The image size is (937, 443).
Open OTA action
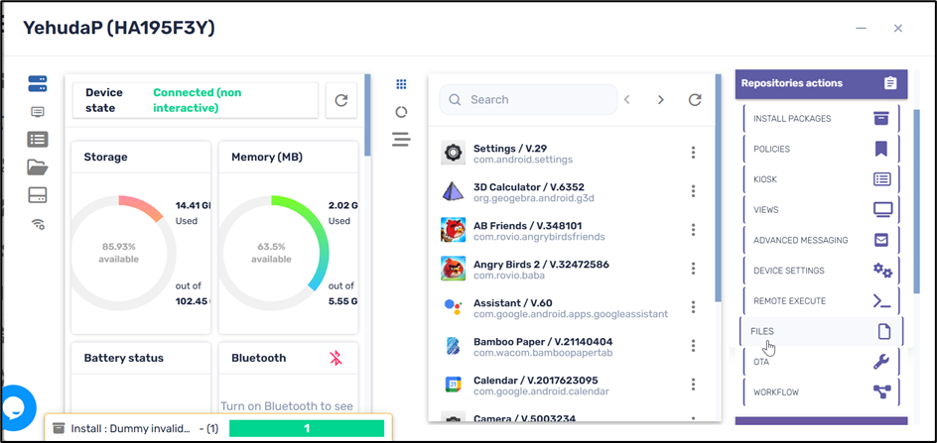822,362
